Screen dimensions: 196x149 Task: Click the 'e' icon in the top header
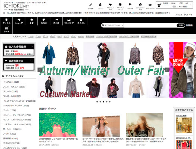[x=140, y=5]
